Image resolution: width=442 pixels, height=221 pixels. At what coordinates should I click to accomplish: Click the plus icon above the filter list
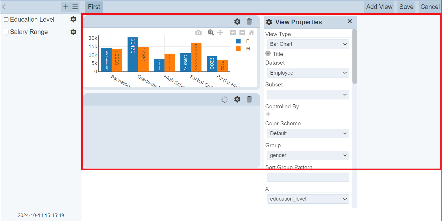coord(66,7)
